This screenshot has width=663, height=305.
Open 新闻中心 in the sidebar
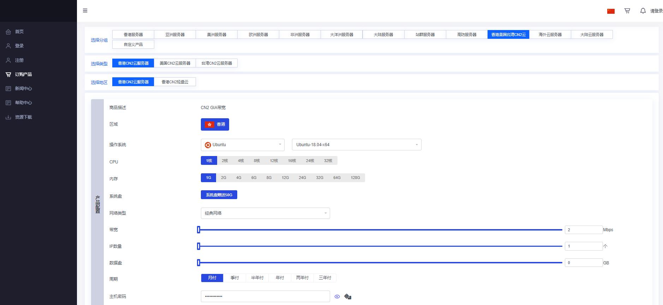23,89
